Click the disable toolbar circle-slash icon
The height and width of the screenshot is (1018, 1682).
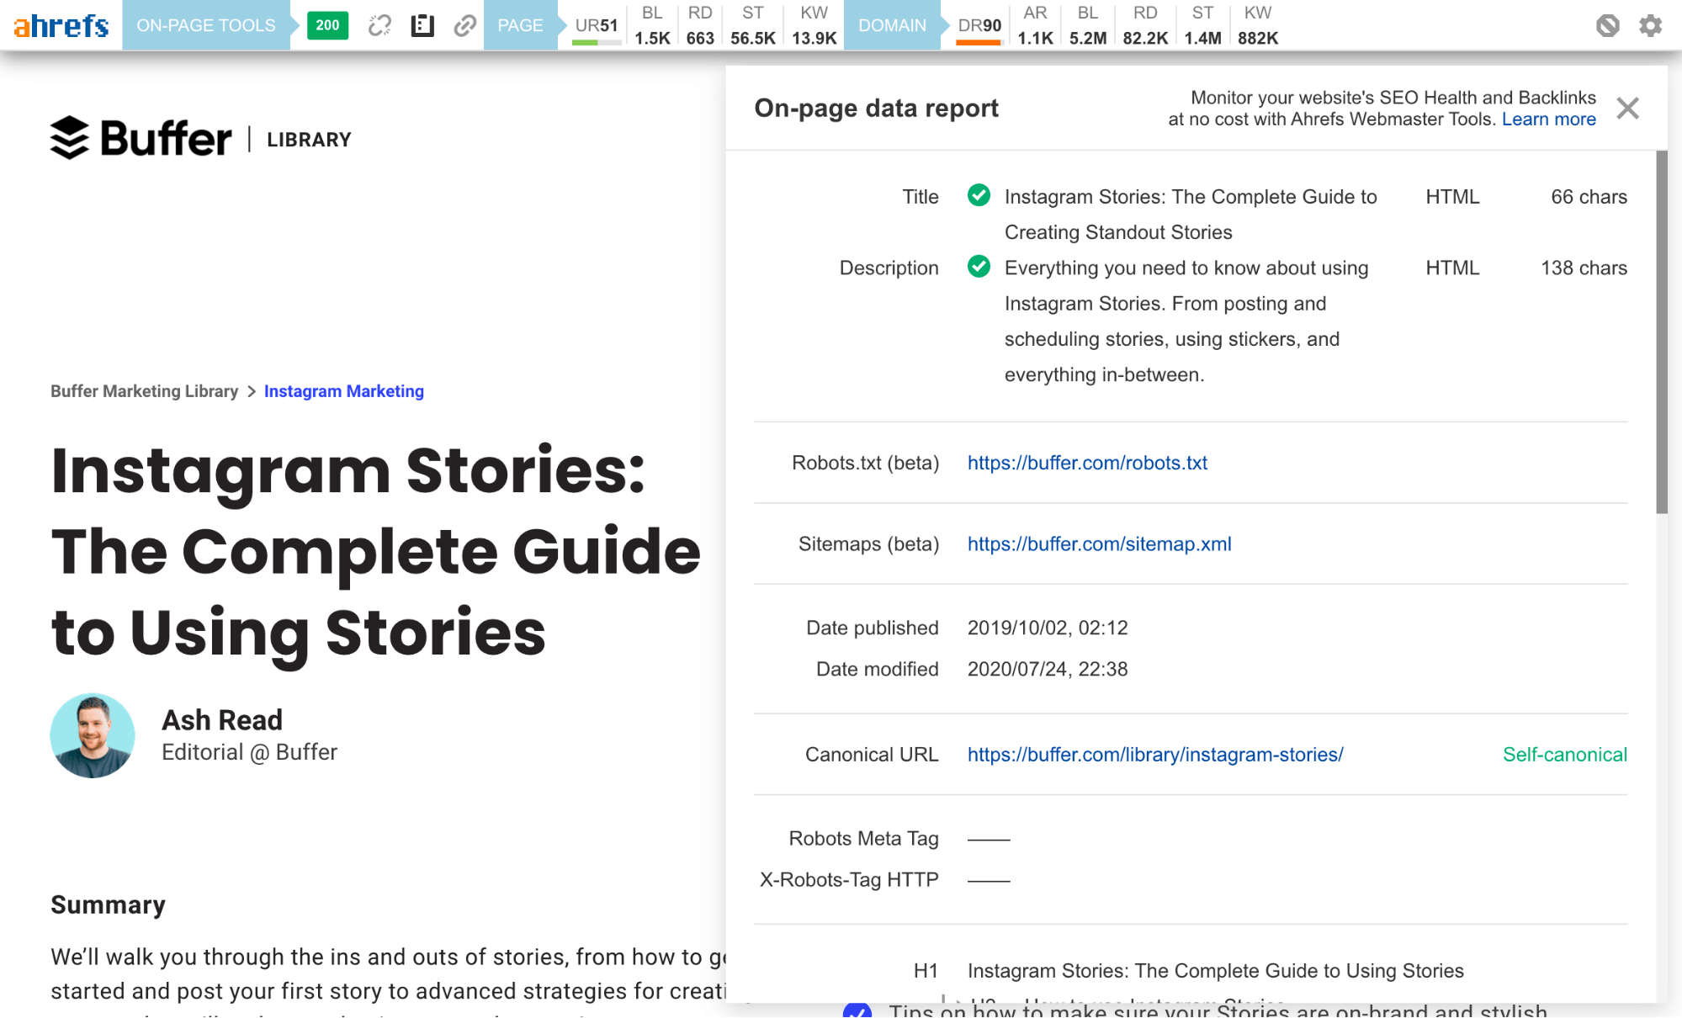[1607, 25]
